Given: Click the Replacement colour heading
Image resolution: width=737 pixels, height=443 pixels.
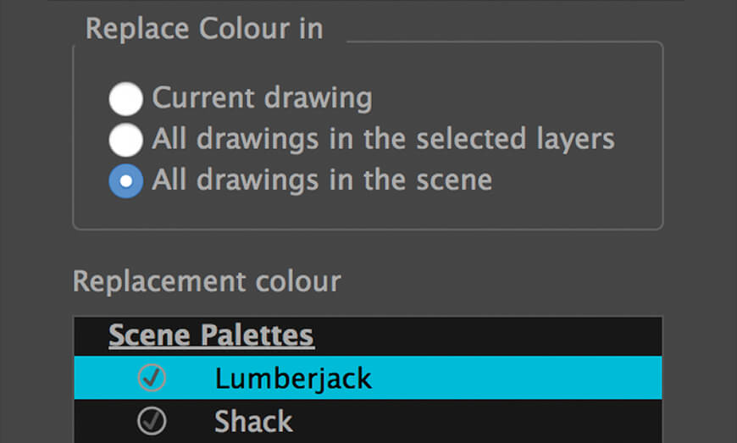Looking at the screenshot, I should (207, 281).
